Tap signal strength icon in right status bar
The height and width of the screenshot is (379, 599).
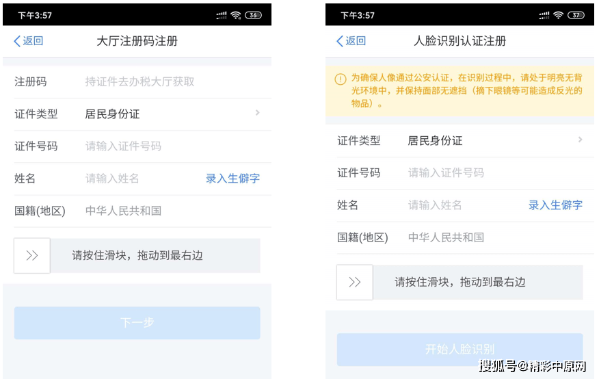544,15
